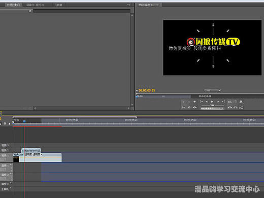Image resolution: width=264 pixels, height=198 pixels.
Task: Click the program monitor time ruler bar
Action: pos(200,96)
